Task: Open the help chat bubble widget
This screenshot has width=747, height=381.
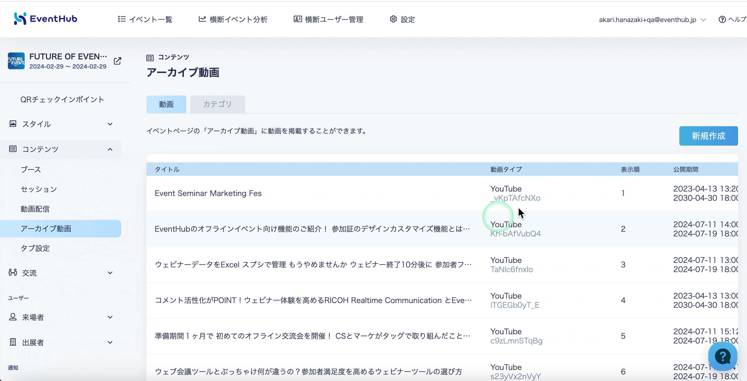Action: click(x=723, y=356)
